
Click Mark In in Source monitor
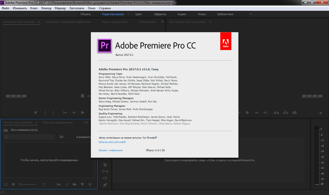coord(45,112)
